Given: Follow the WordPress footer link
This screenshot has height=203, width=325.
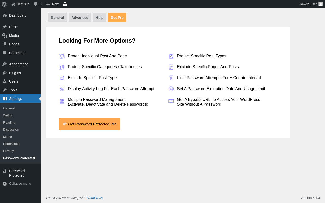Looking at the screenshot, I should pyautogui.click(x=94, y=198).
